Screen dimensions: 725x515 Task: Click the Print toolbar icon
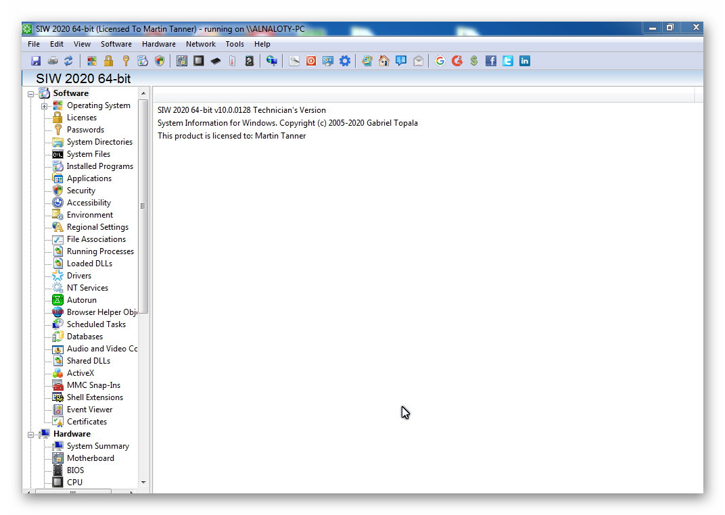pyautogui.click(x=53, y=61)
